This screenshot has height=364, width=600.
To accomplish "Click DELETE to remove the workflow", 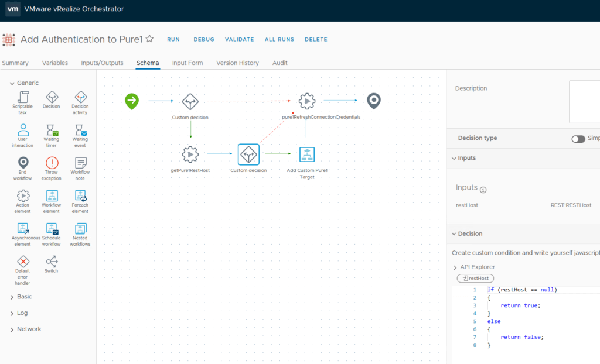I will coord(316,39).
